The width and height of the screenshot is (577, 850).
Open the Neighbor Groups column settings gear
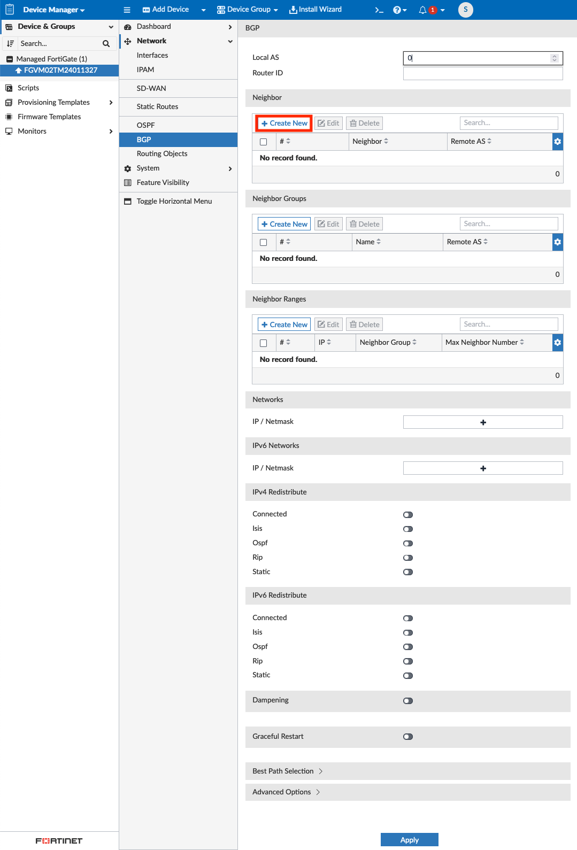[x=558, y=242]
